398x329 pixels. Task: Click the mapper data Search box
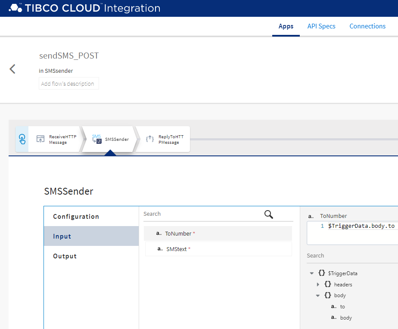[x=352, y=256]
